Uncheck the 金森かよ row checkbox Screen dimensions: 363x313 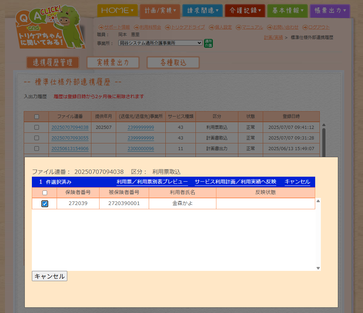(x=45, y=204)
